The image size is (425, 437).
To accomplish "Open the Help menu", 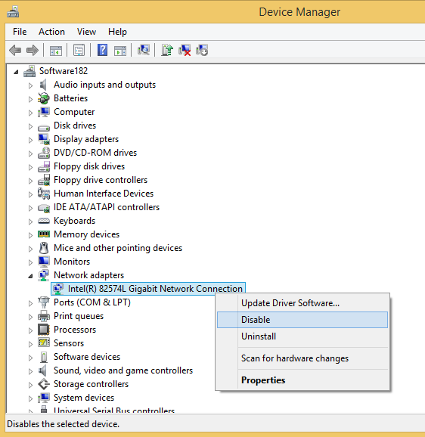I will (117, 32).
